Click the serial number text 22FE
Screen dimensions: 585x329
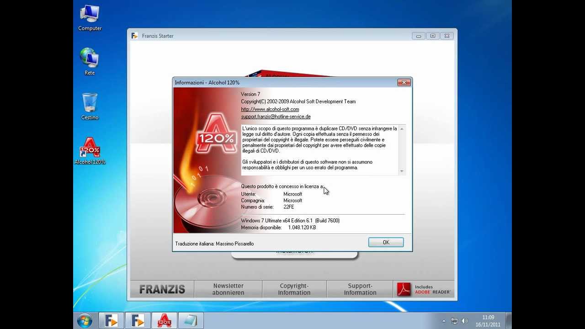[x=289, y=207]
